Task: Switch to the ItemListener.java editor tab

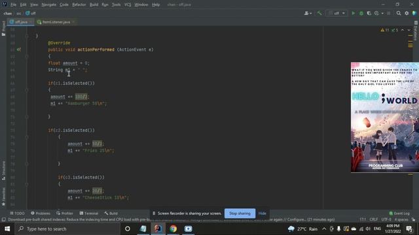Action: click(x=56, y=22)
